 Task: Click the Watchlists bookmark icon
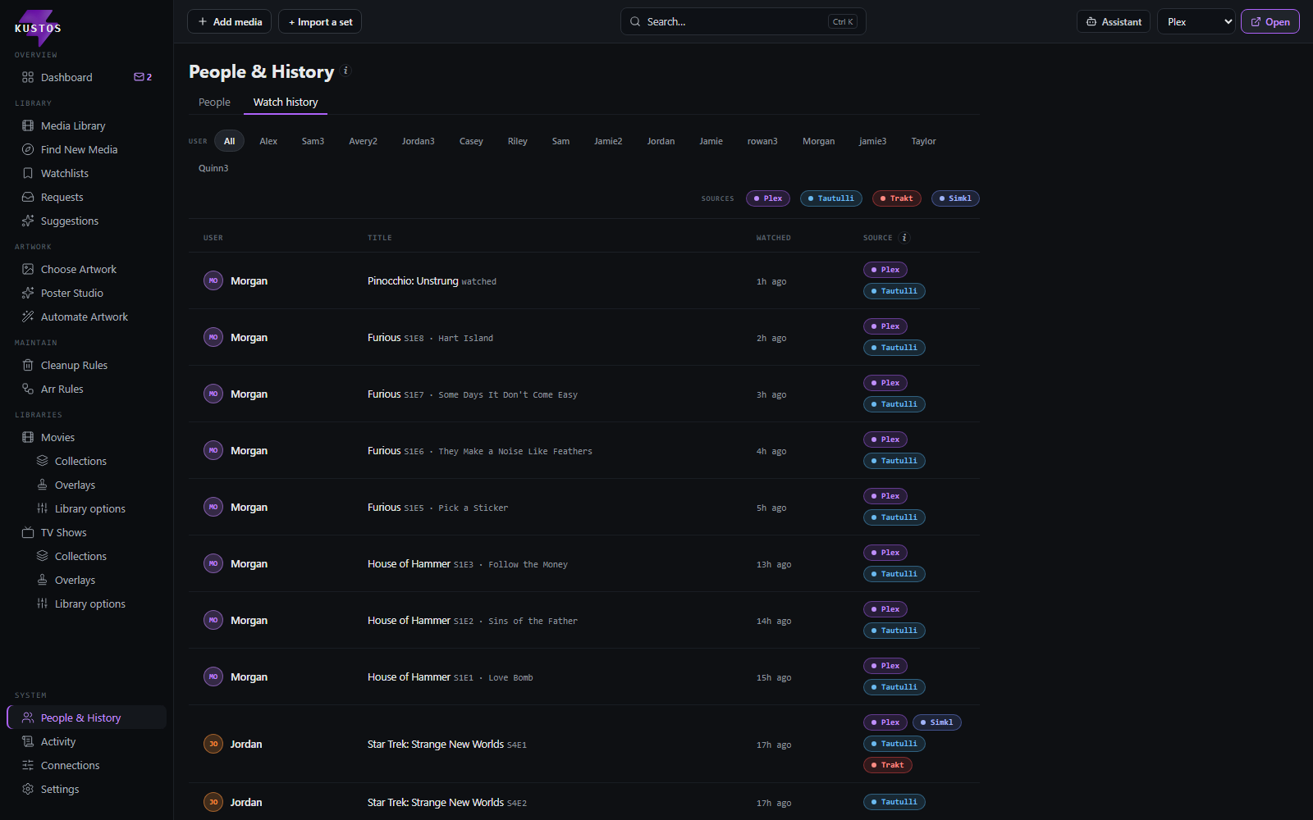click(x=28, y=173)
